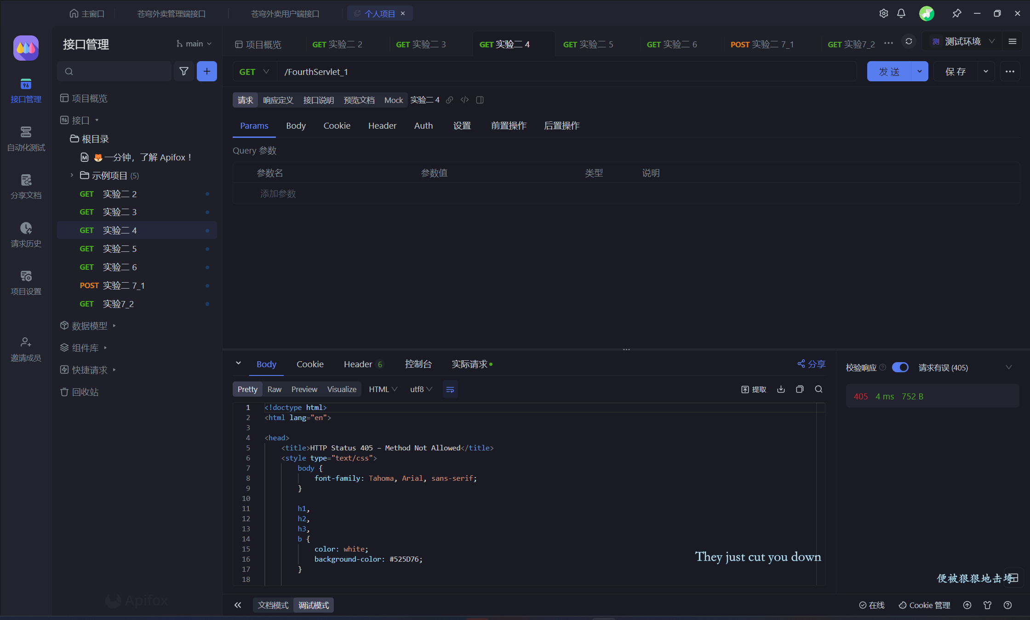Screen dimensions: 1030x620
Task: Open the GET method dropdown
Action: click(254, 72)
